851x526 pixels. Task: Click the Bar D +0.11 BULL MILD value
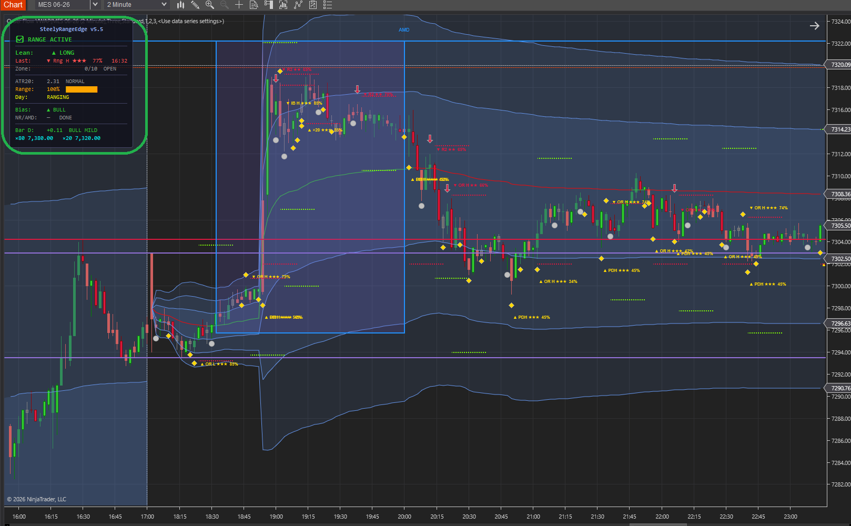pyautogui.click(x=72, y=130)
